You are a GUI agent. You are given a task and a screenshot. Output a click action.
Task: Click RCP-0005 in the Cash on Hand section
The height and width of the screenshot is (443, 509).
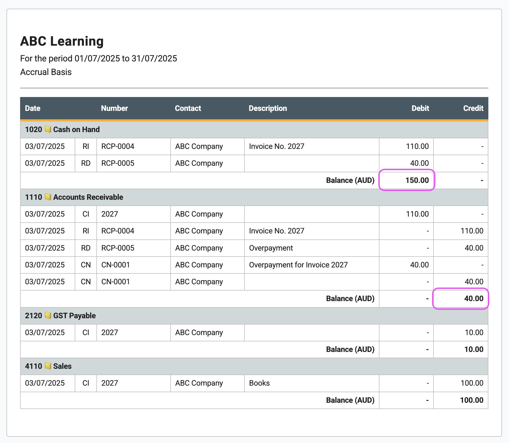tap(118, 163)
